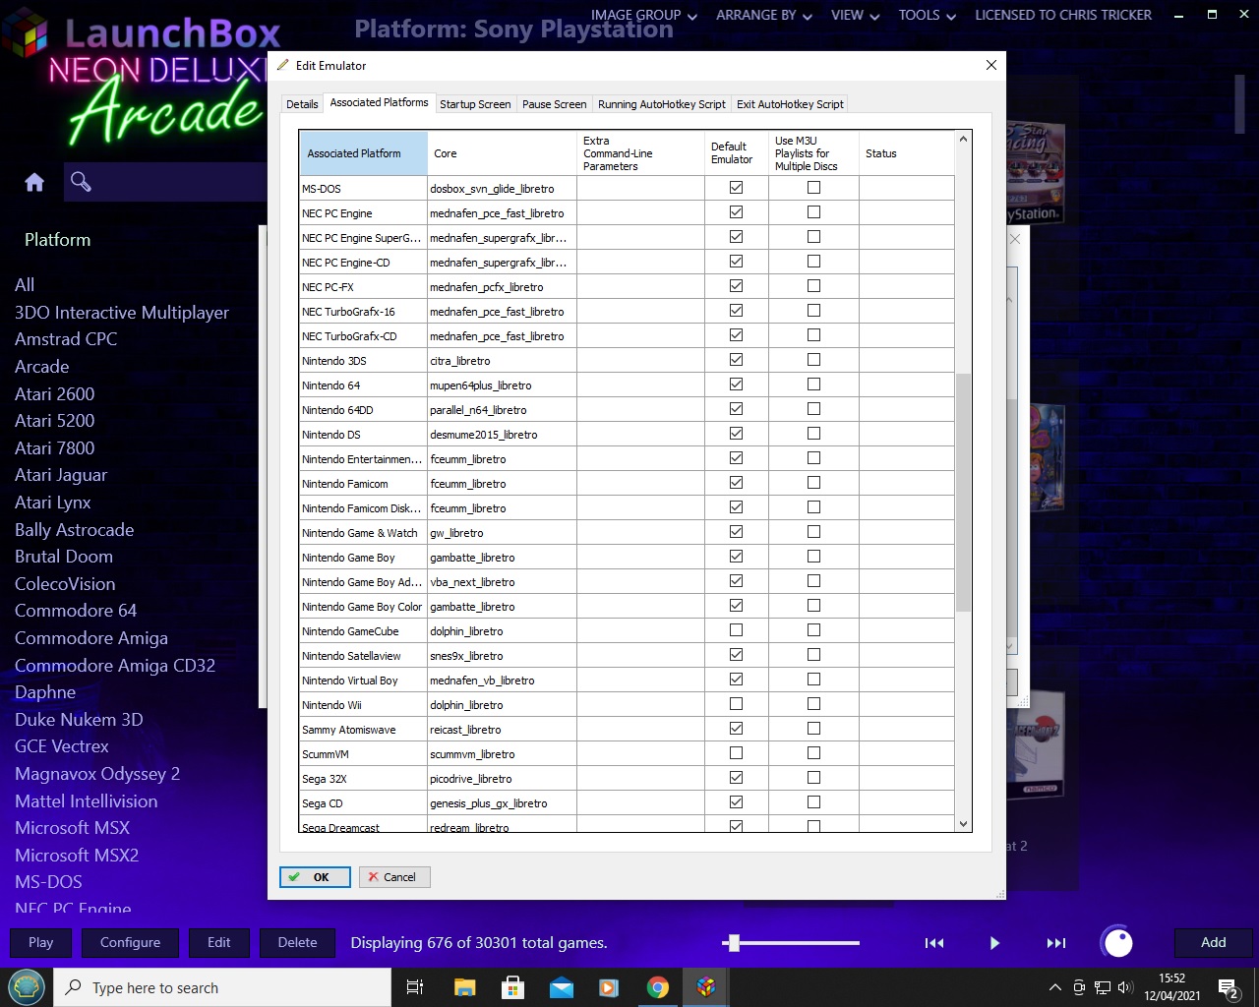Screen dimensions: 1259x1007
Task: Click the Configure button
Action: (x=130, y=942)
